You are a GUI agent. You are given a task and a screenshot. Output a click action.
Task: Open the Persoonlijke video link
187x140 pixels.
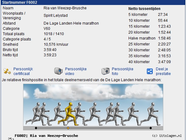[76, 71]
